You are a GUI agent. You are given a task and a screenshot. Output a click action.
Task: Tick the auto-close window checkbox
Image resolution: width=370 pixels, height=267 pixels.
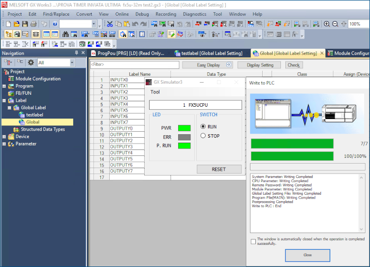coord(253,241)
